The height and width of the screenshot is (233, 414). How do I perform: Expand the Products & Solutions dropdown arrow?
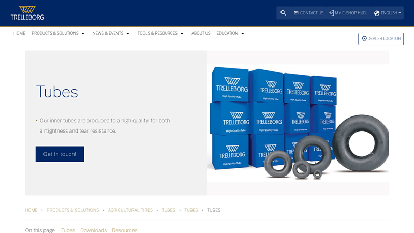click(x=83, y=34)
